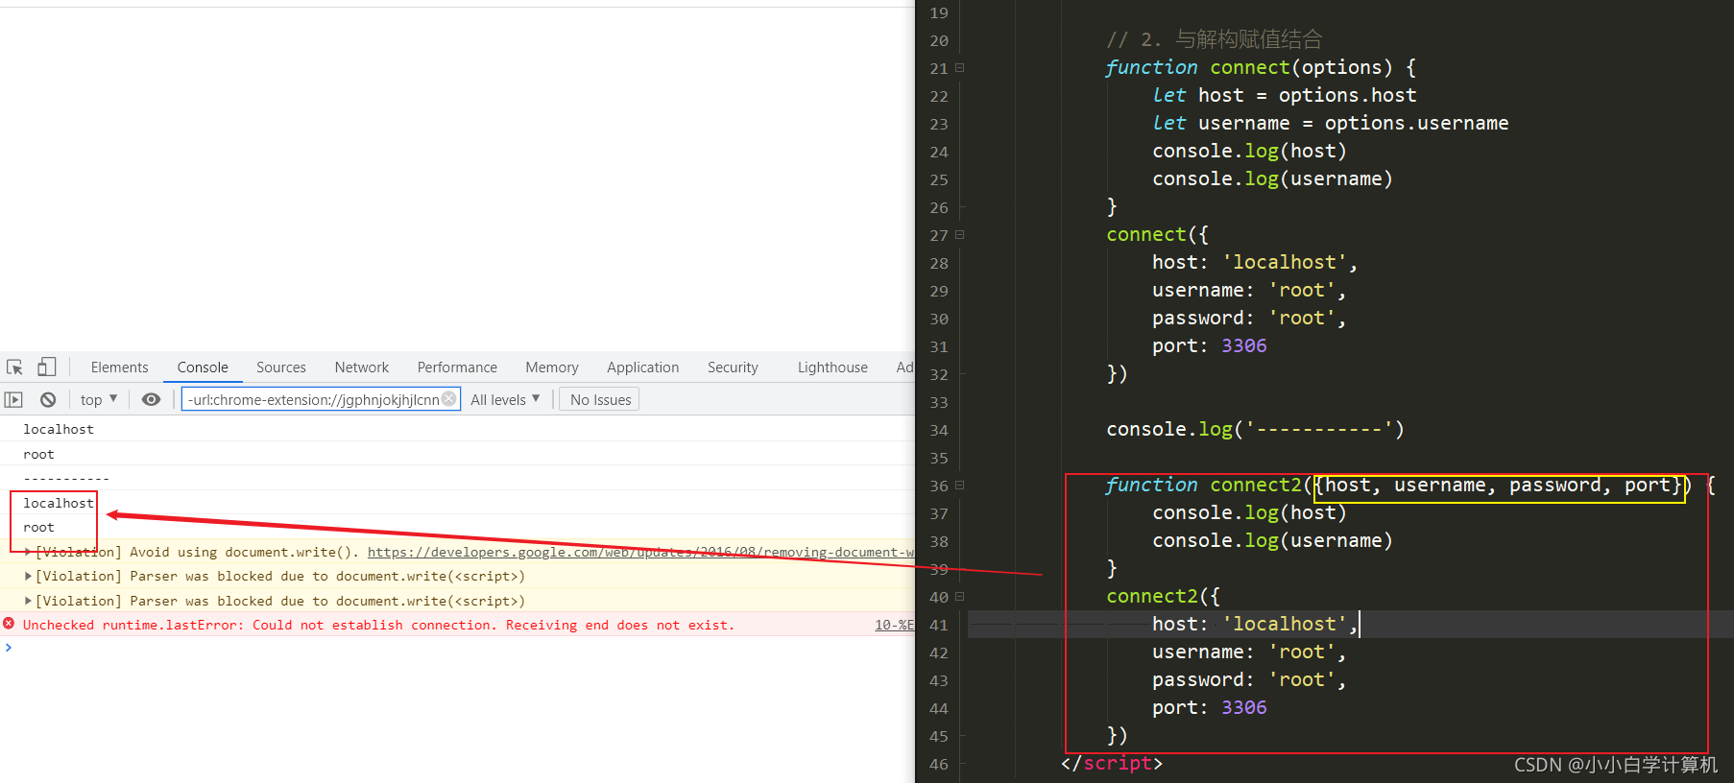
Task: Click the closing script tag on line 46
Action: [1112, 763]
